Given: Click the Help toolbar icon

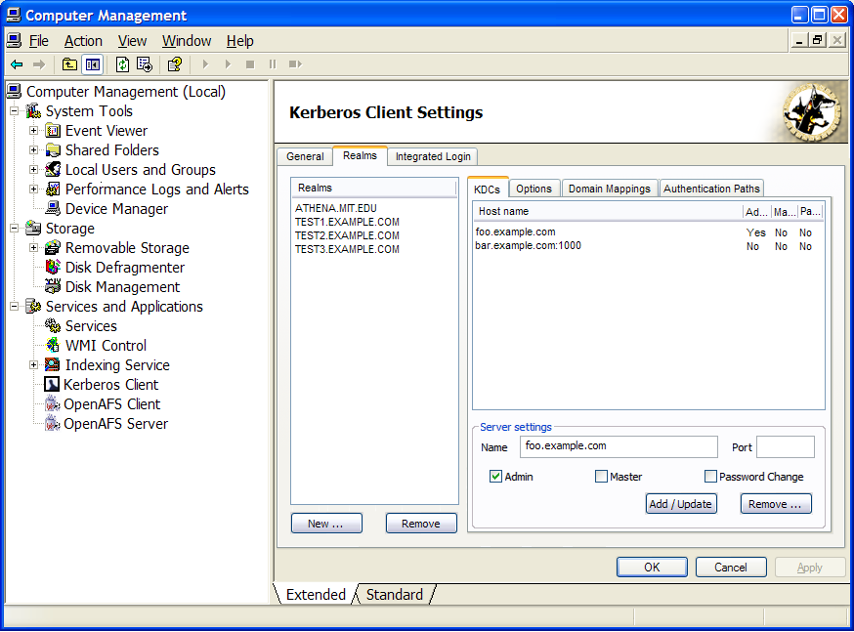Looking at the screenshot, I should coord(174,64).
